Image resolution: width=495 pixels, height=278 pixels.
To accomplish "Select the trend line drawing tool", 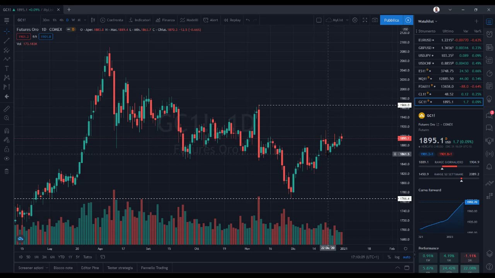I will pos(7,40).
